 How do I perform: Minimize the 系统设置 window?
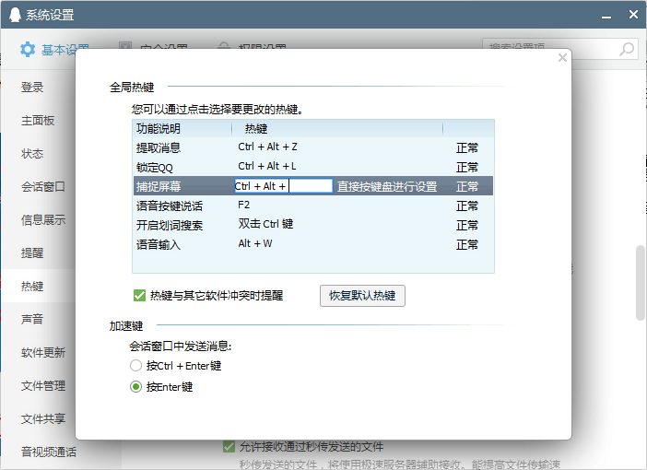point(605,14)
